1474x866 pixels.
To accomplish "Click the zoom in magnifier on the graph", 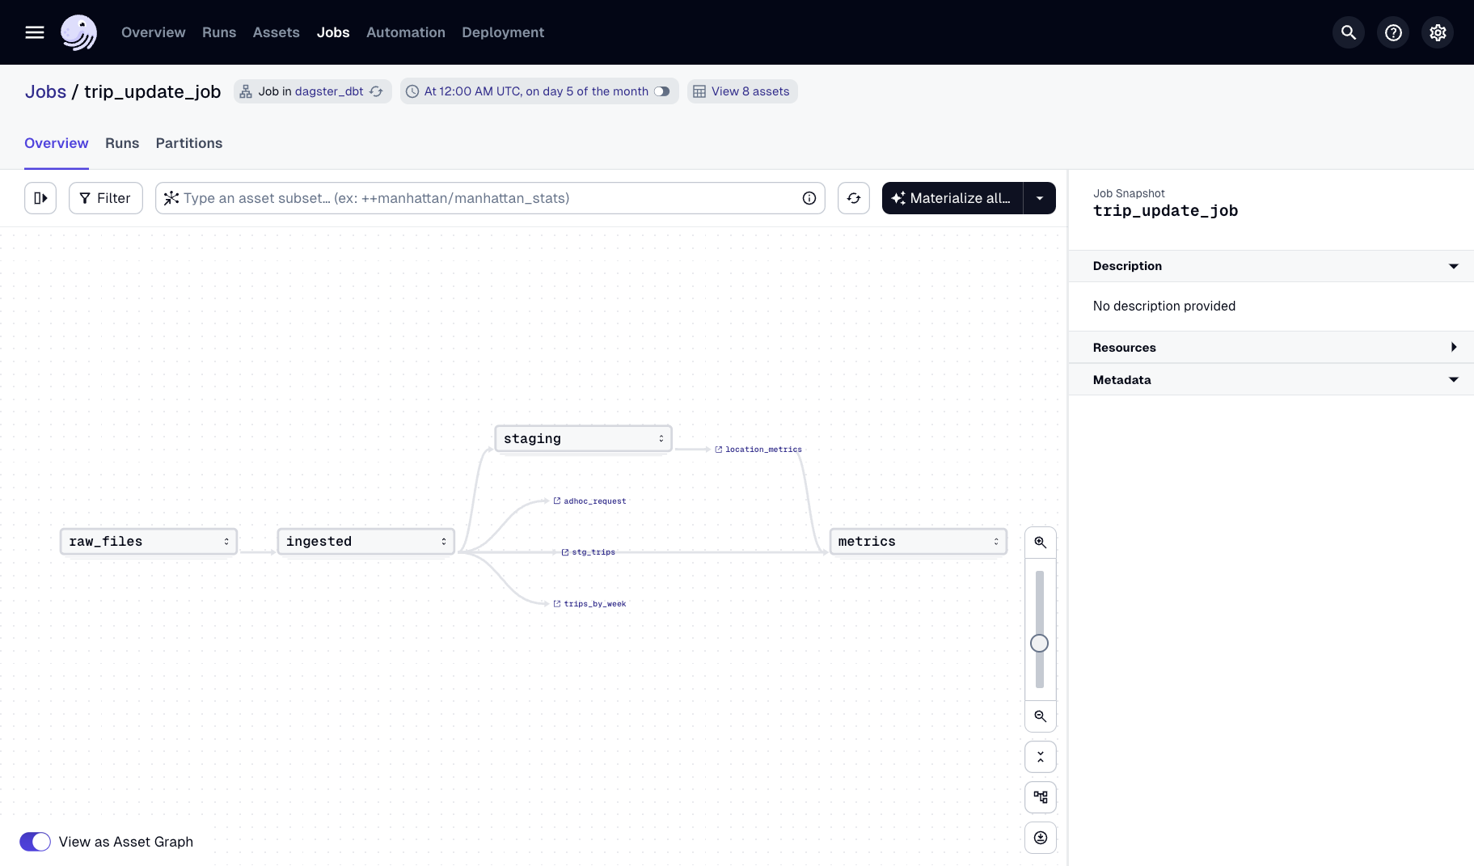I will (1041, 542).
